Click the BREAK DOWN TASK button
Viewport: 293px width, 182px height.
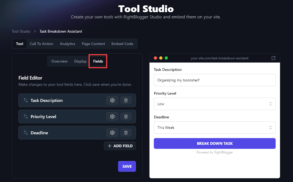(x=214, y=143)
